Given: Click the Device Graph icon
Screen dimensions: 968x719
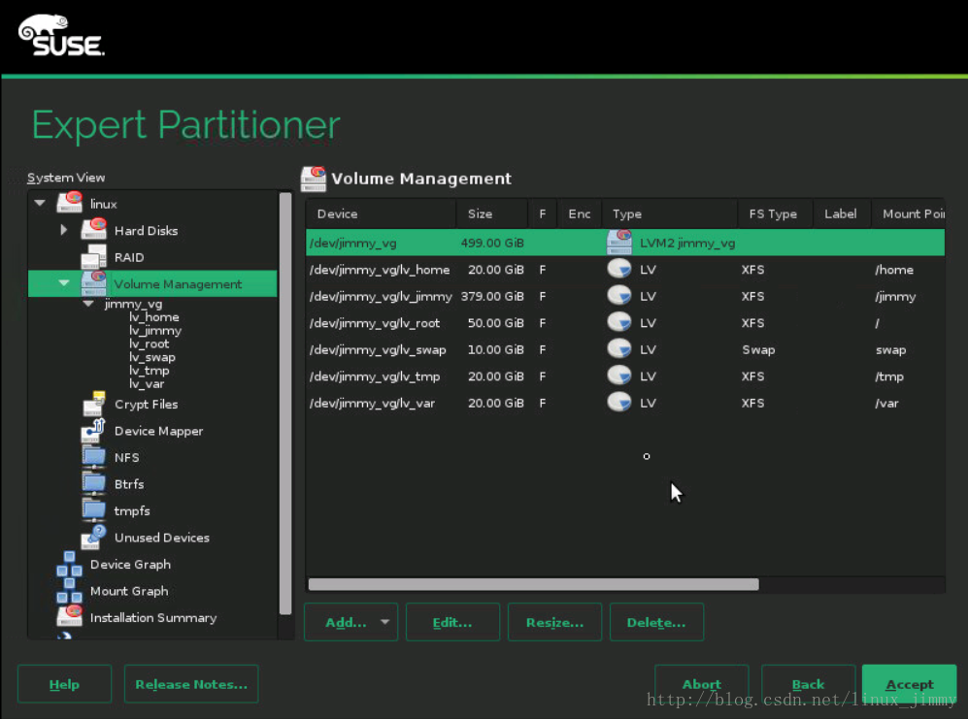Looking at the screenshot, I should pos(69,564).
